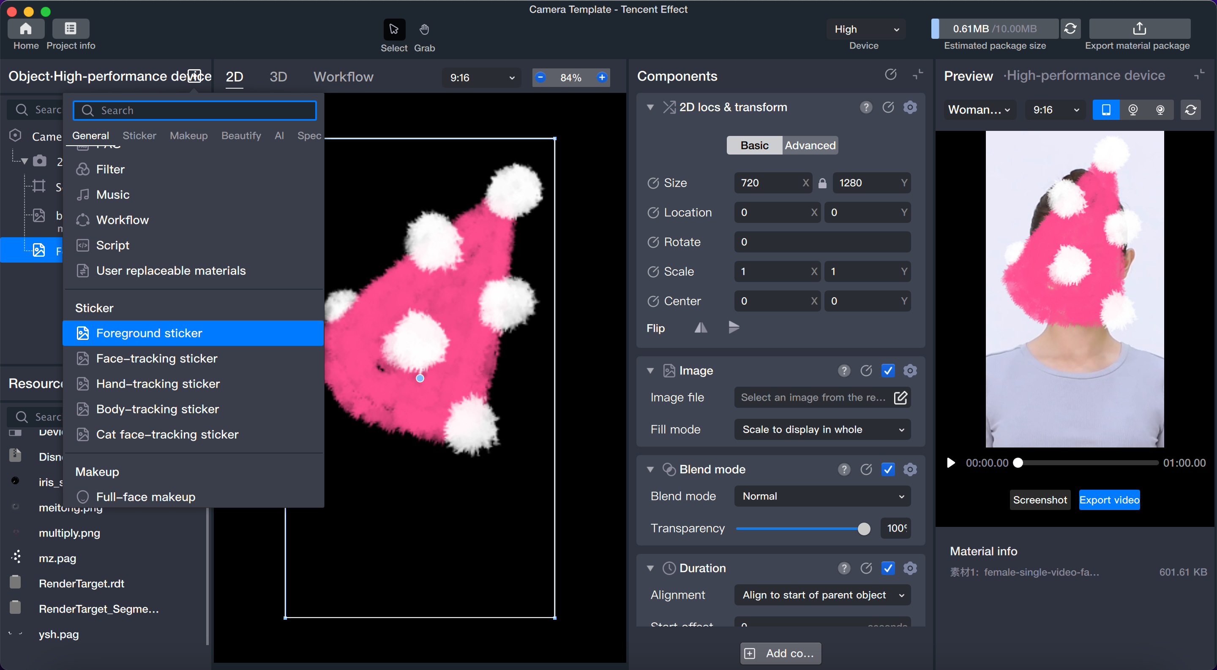Switch to the Workflow tab
1217x670 pixels.
coord(343,77)
